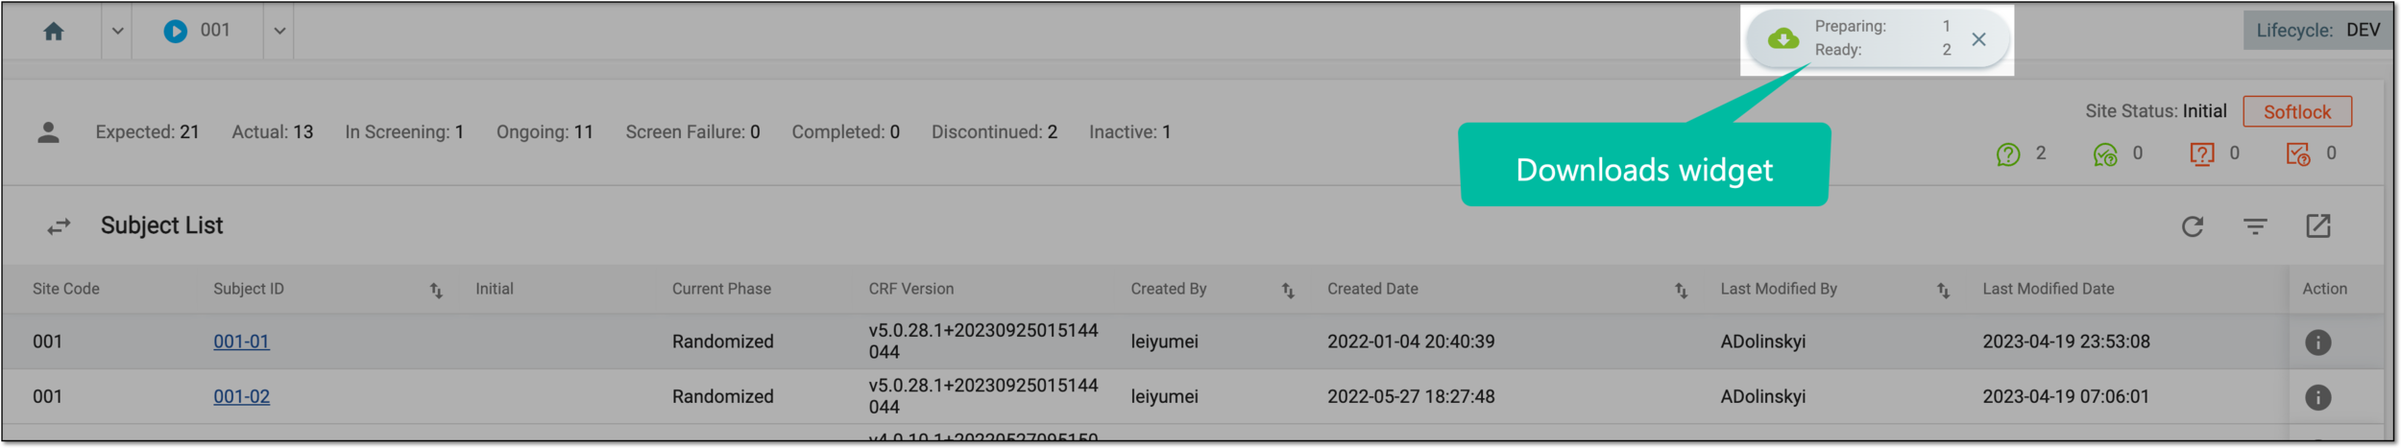The image size is (2401, 448).
Task: Open the green answered queries icon
Action: tap(2105, 154)
